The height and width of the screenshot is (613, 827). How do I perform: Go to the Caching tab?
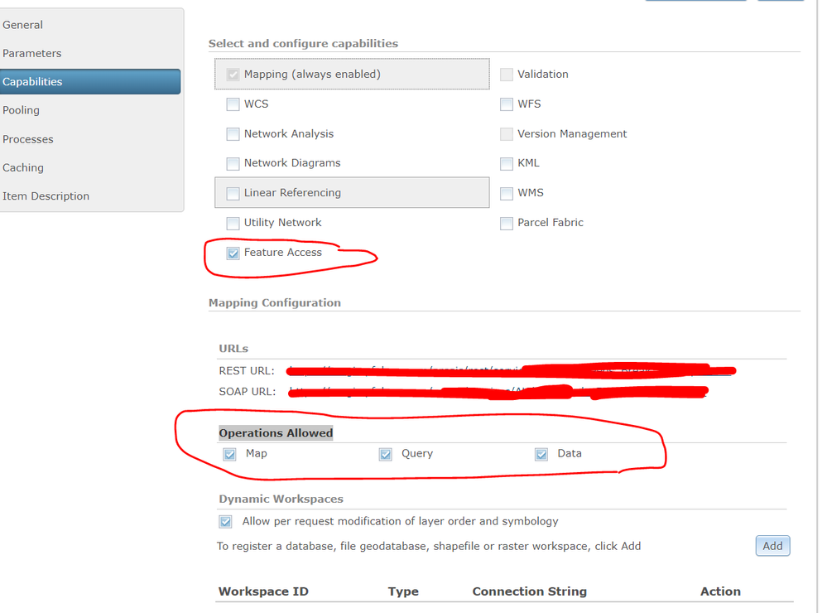pos(23,168)
